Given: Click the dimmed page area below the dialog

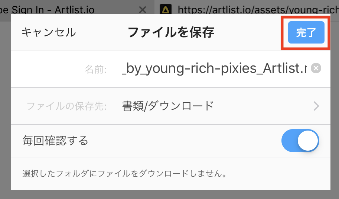Looking at the screenshot, I should point(169,195).
